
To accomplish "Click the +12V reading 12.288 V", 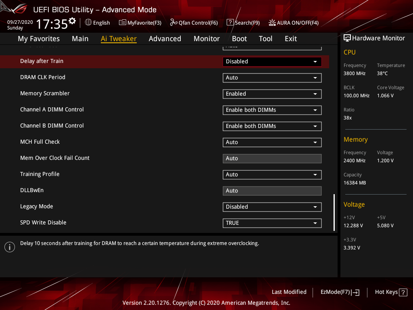I will click(x=353, y=226).
